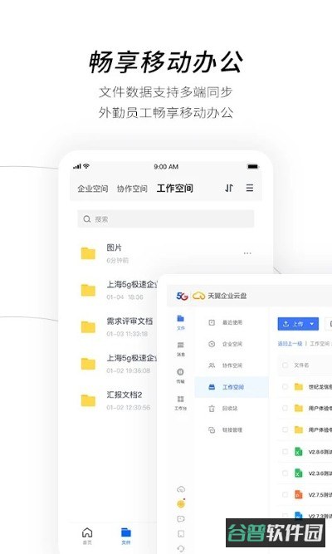332x554 pixels.
Task: Open 回收站 recycle bin in desktop navigation
Action: point(232,409)
